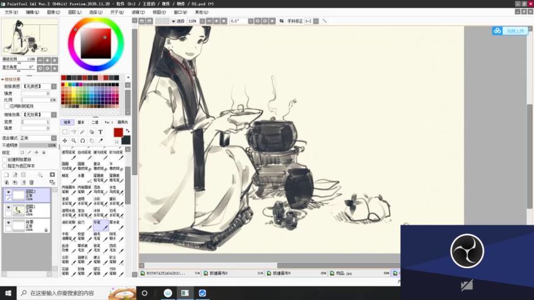Rotate canvas counterclockwise in toolbar

coord(258,21)
